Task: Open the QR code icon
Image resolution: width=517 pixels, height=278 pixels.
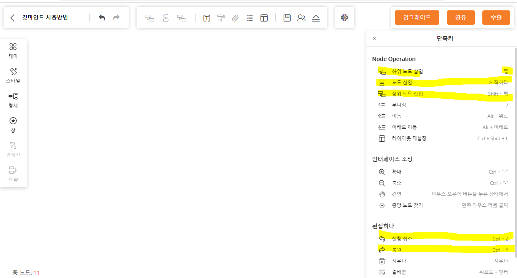Action: [x=345, y=18]
